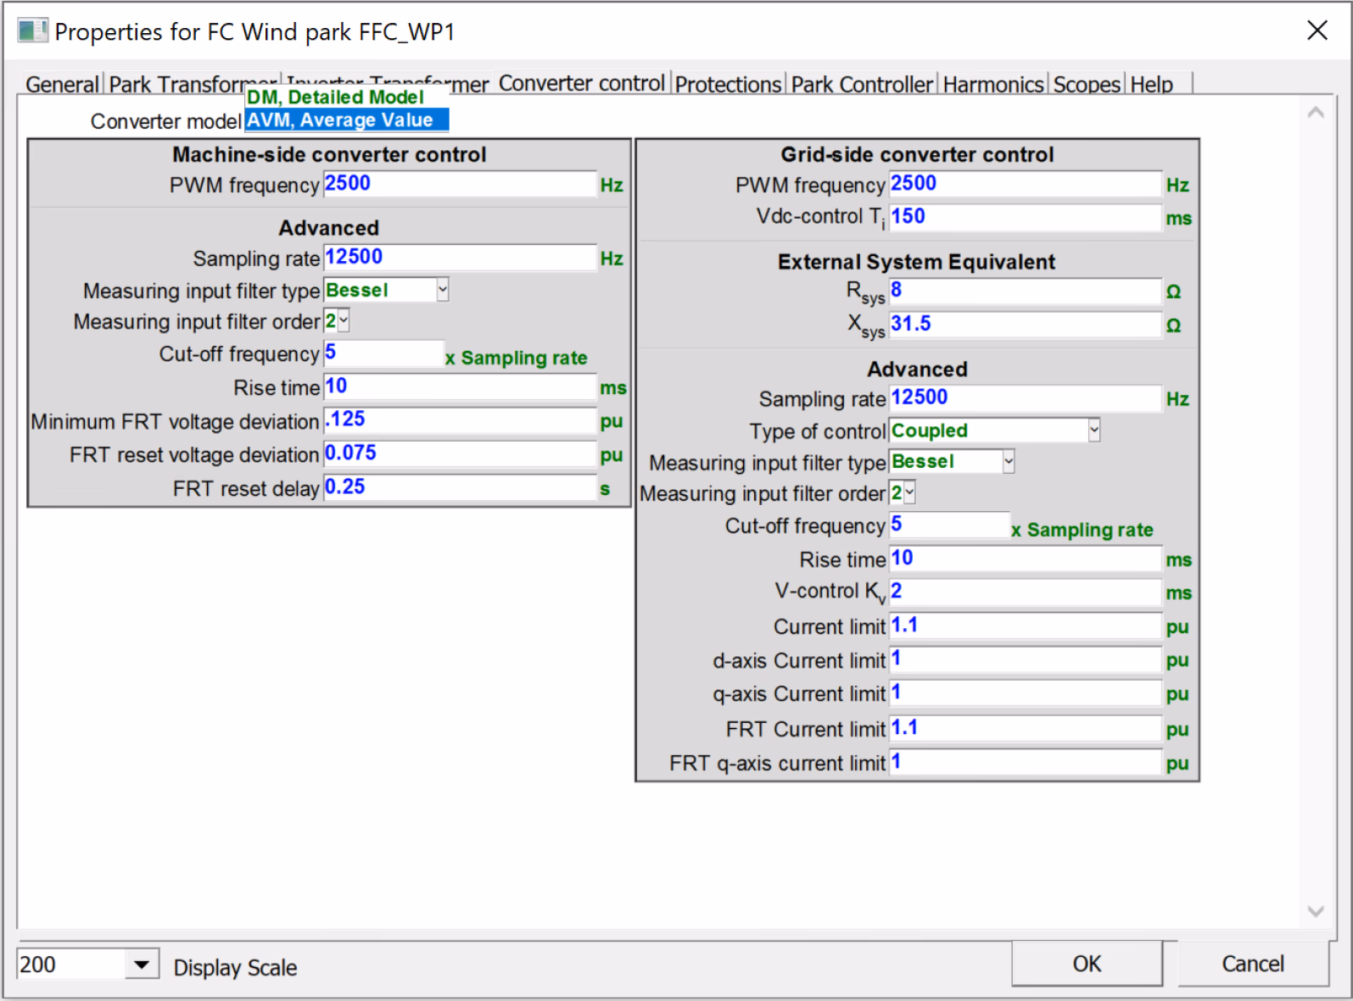Viewport: 1353px width, 1001px height.
Task: Click Cancel to discard changes
Action: [x=1253, y=964]
